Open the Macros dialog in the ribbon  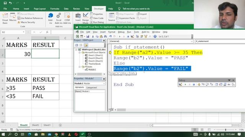click(x=13, y=18)
